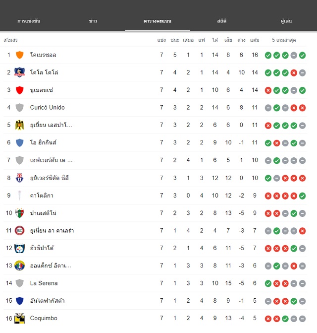This screenshot has width=317, height=333.
Task: Click the latest green win marker in row 1
Action: 302,56
